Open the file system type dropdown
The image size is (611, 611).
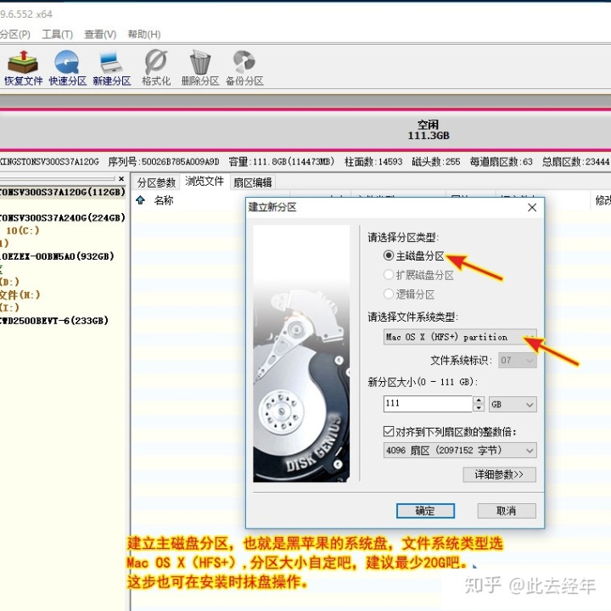[460, 337]
